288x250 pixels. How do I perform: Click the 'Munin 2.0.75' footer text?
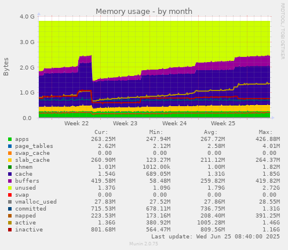point(144,244)
